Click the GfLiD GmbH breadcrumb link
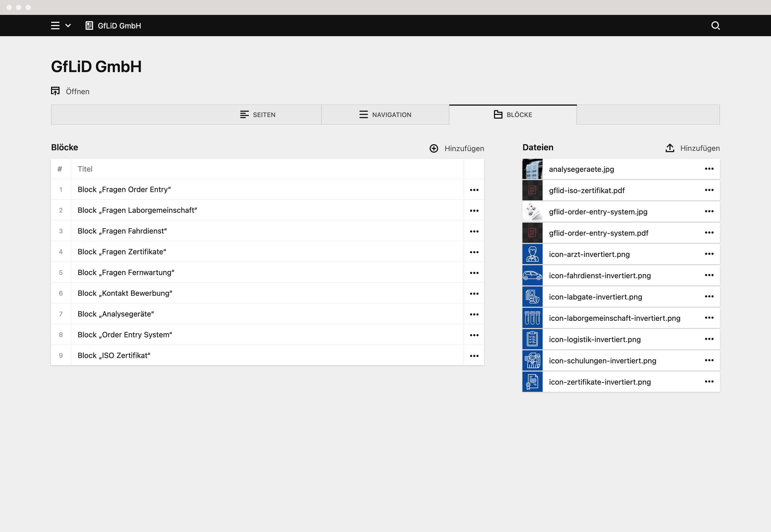This screenshot has height=532, width=771. click(113, 26)
